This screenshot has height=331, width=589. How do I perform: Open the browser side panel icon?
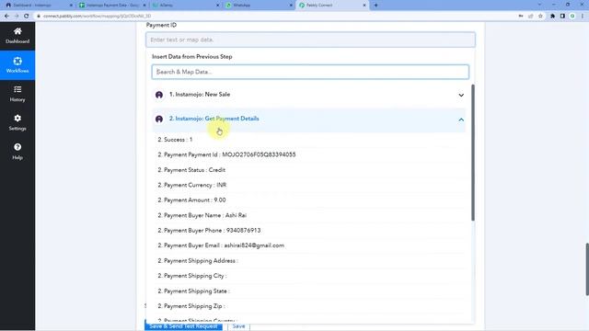point(562,17)
